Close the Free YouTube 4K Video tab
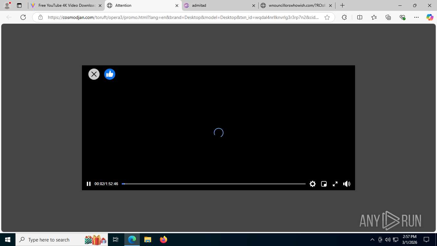 pyautogui.click(x=100, y=5)
